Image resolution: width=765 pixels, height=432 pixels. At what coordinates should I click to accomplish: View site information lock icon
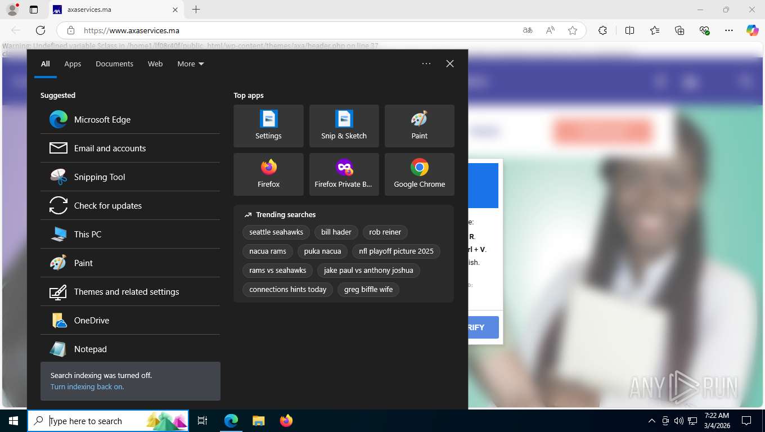pyautogui.click(x=70, y=30)
